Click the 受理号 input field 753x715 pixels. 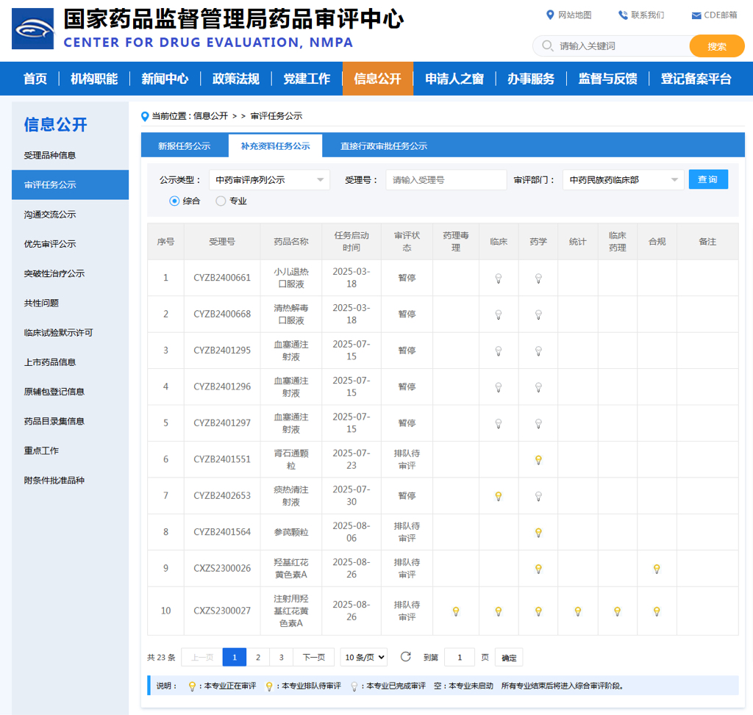coord(446,180)
